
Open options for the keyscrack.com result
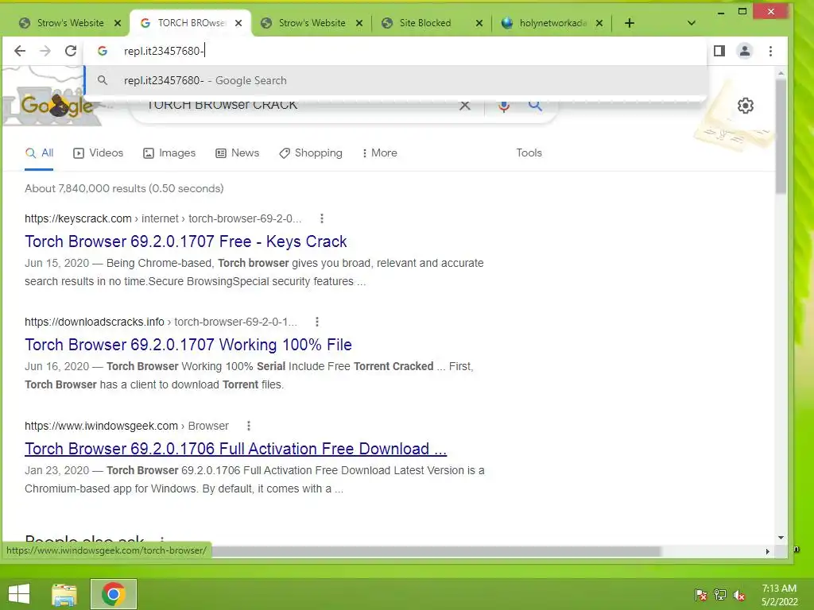pyautogui.click(x=322, y=218)
